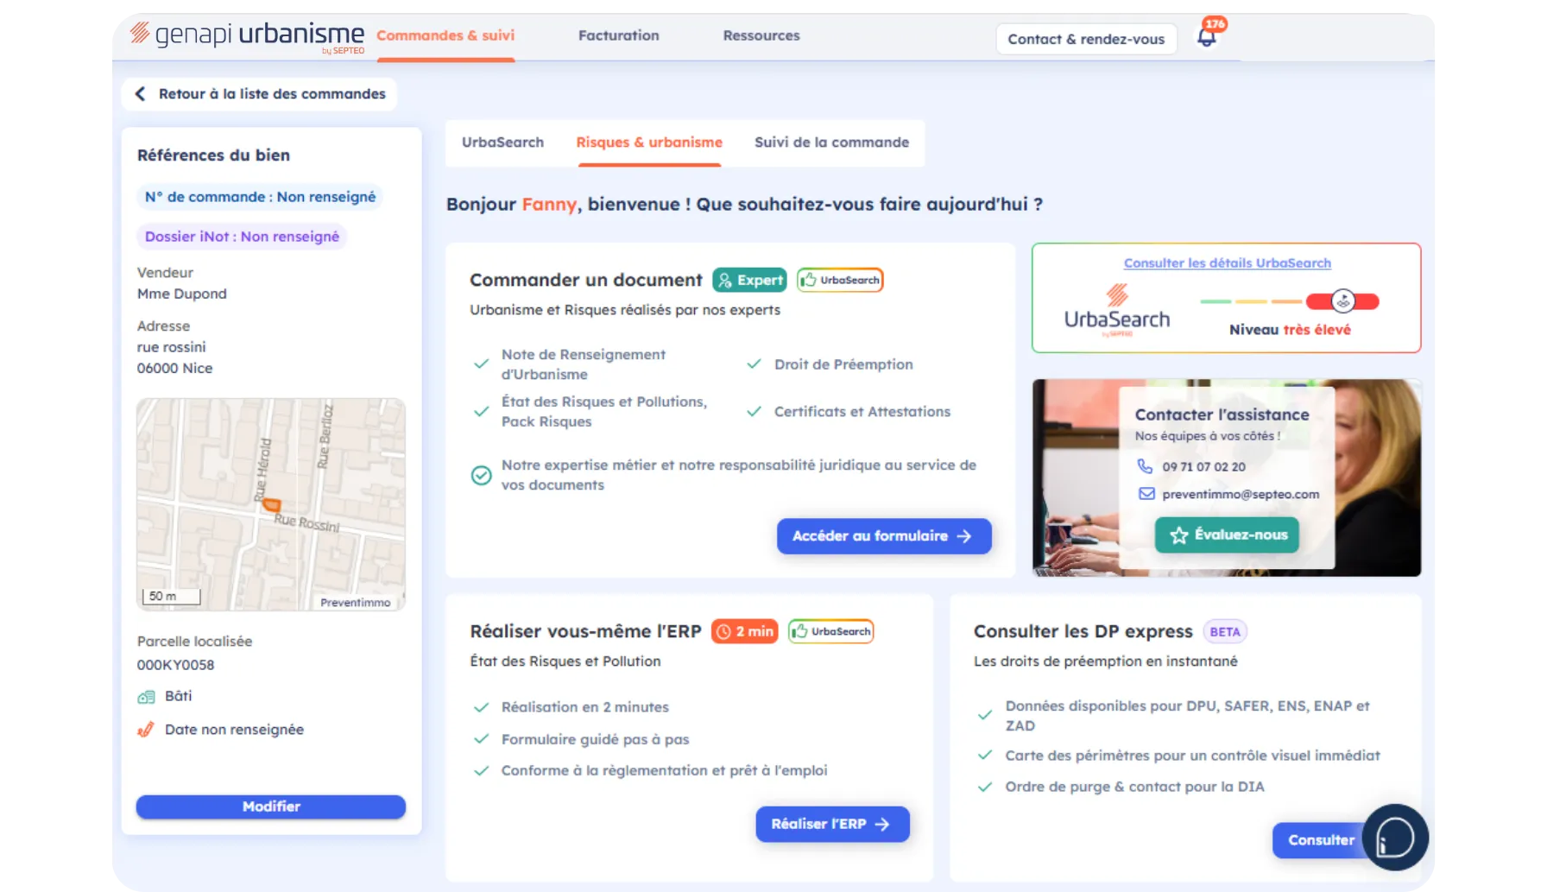
Task: Open the Facturation menu
Action: pyautogui.click(x=619, y=35)
